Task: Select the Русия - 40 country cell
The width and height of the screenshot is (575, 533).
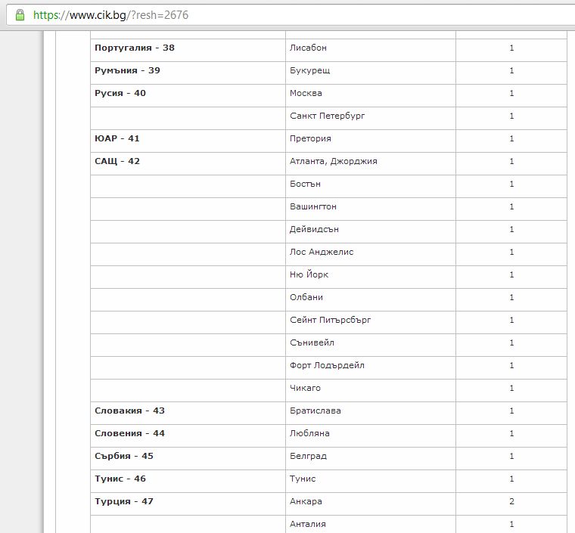Action: pos(120,93)
